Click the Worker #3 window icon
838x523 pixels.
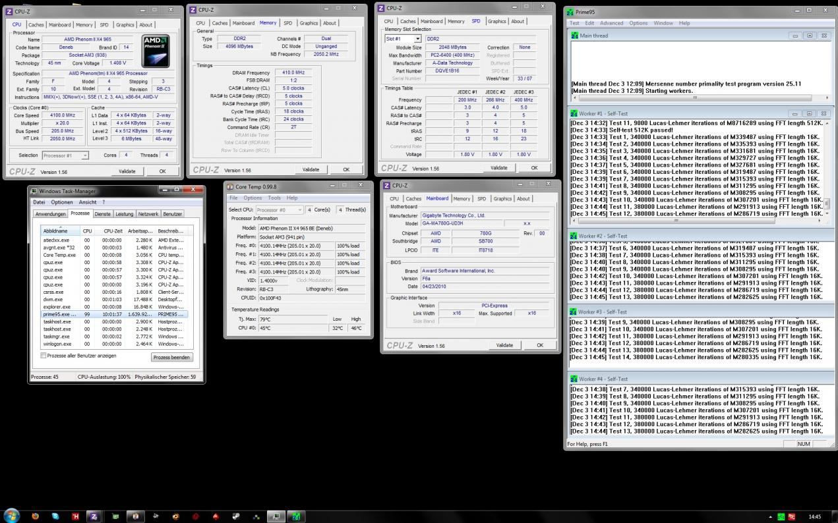pos(574,312)
